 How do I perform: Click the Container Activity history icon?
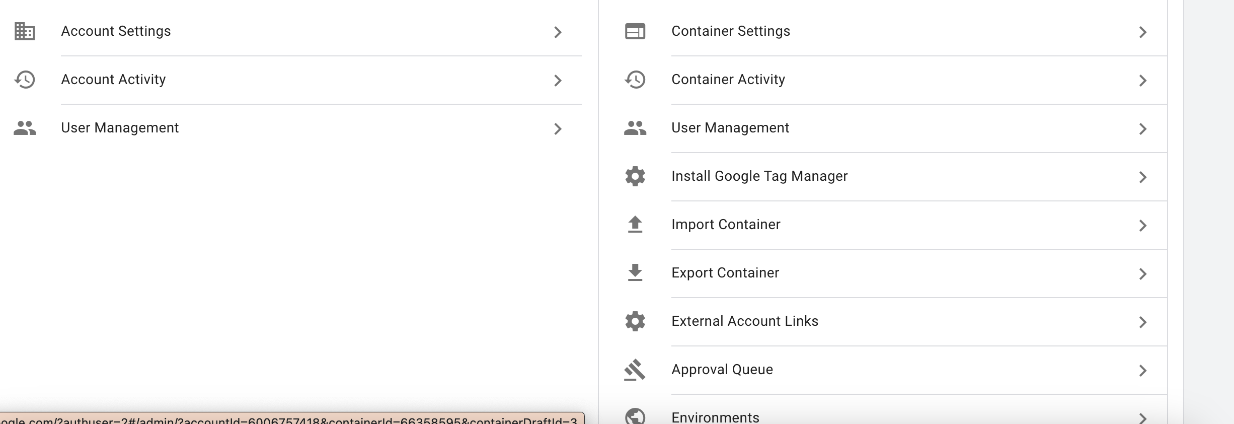[635, 80]
